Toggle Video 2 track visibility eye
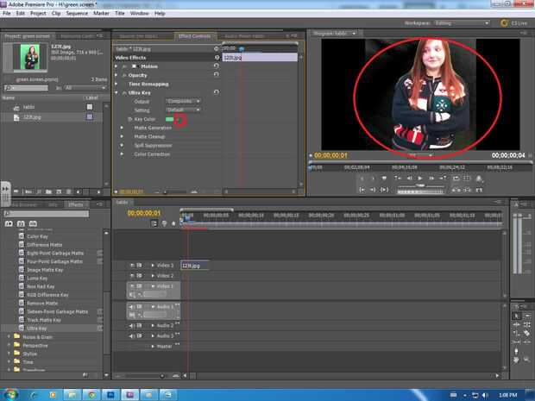 coord(130,276)
